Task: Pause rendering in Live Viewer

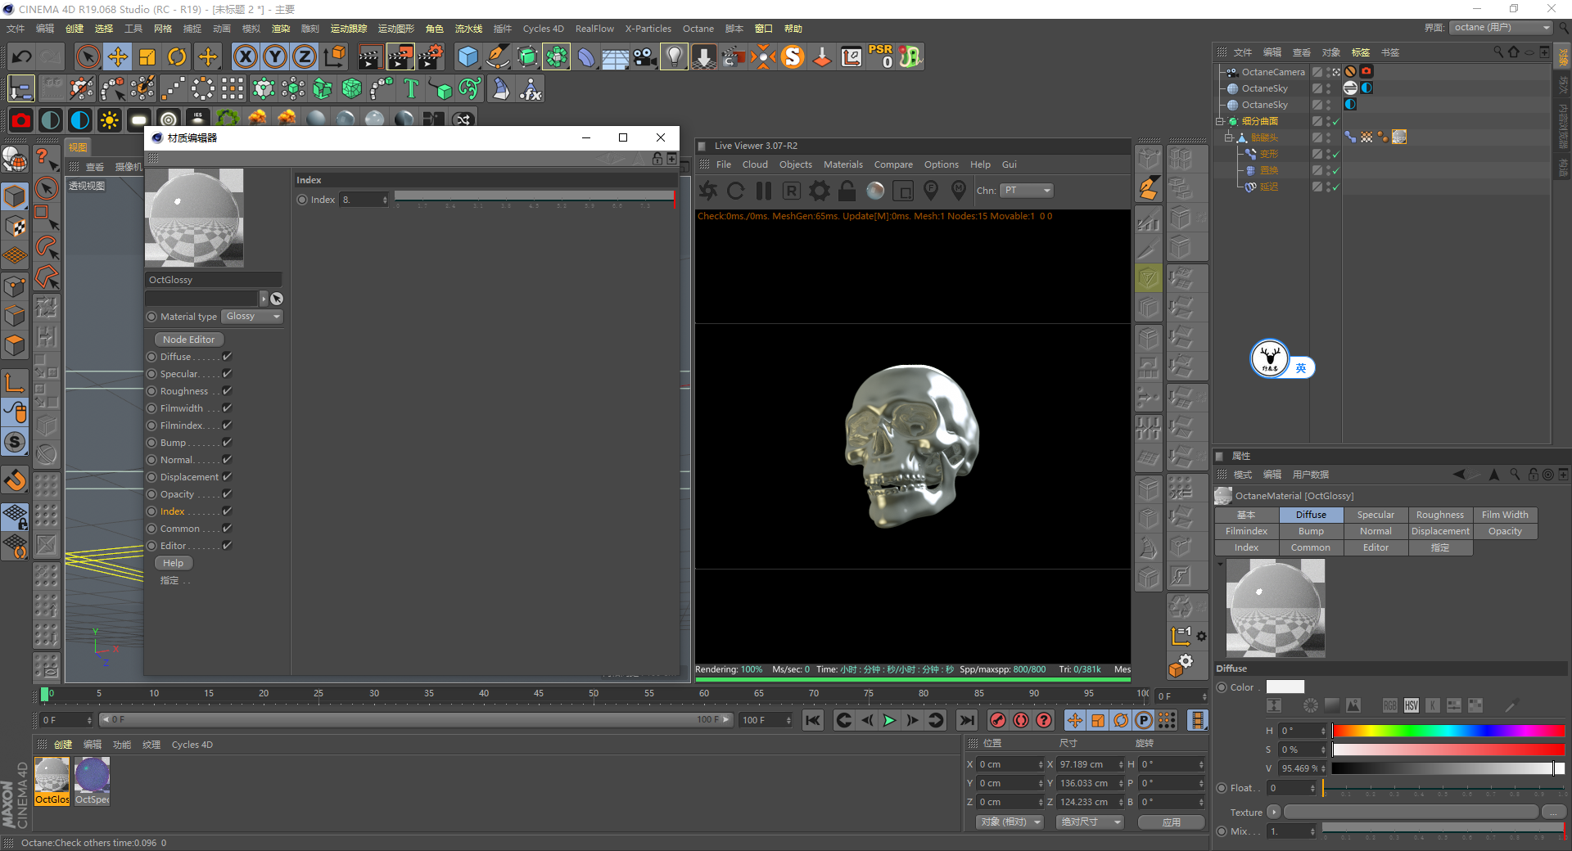Action: (764, 191)
